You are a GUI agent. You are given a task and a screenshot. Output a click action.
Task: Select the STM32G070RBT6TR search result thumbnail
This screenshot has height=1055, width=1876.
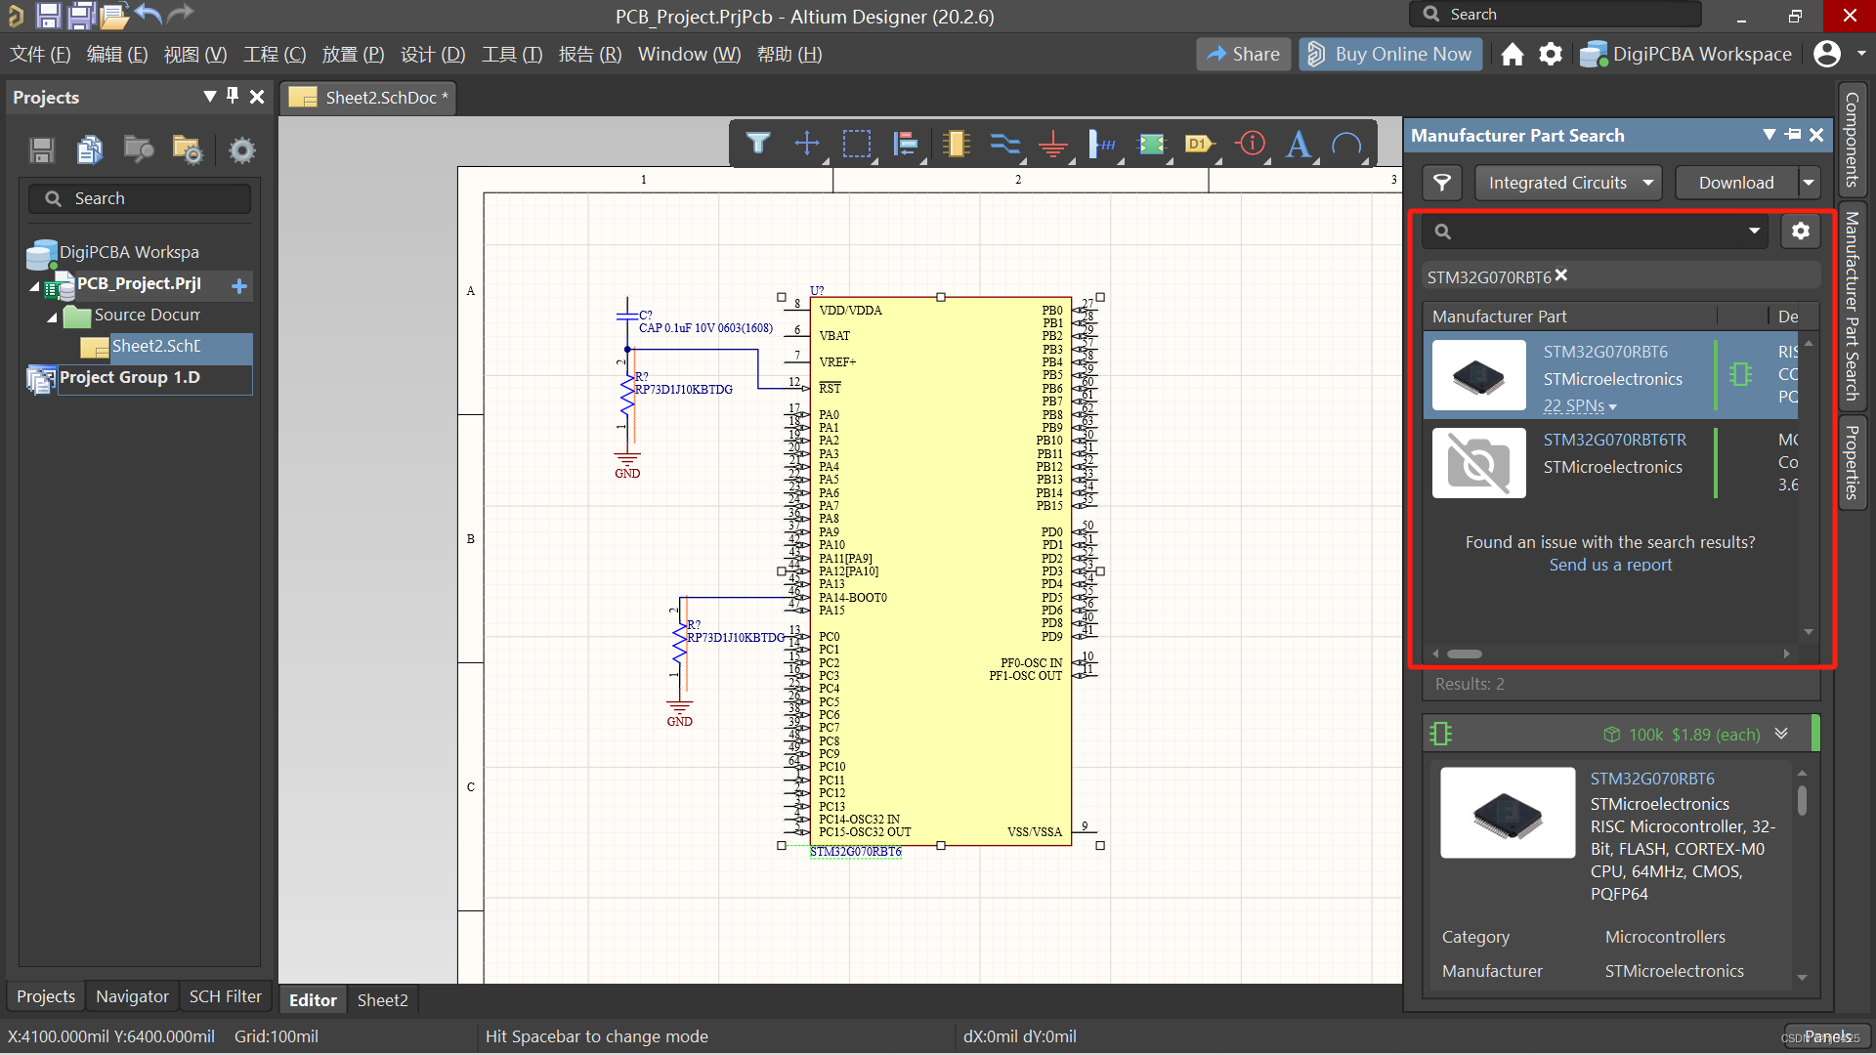pyautogui.click(x=1478, y=464)
